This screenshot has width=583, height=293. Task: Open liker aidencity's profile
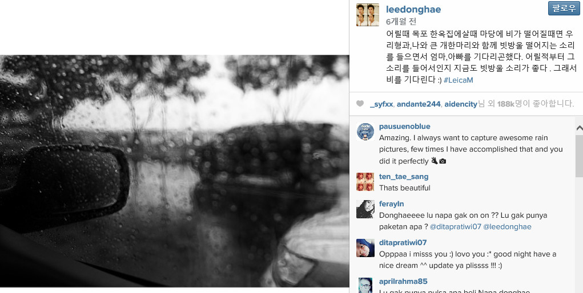pyautogui.click(x=461, y=104)
